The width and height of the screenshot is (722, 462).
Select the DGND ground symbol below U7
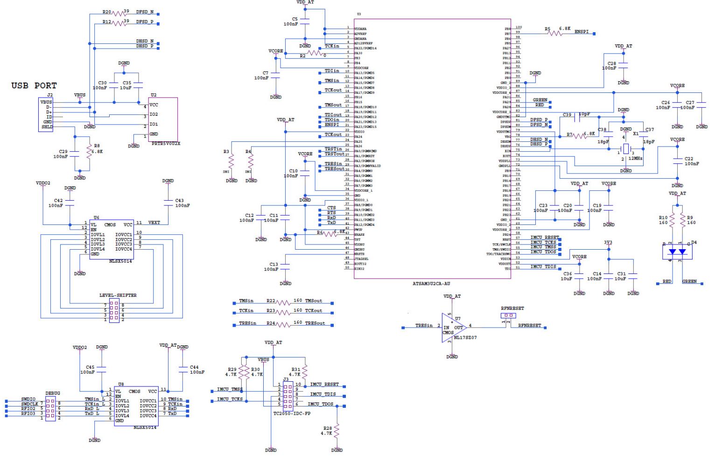[x=452, y=356]
